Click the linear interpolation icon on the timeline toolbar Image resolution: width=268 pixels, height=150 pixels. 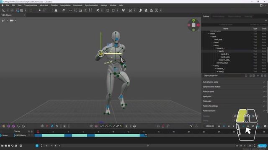click(x=113, y=126)
